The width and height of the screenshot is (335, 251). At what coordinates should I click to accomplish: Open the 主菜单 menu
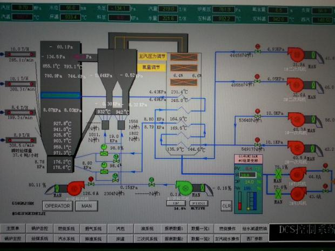[13, 228]
